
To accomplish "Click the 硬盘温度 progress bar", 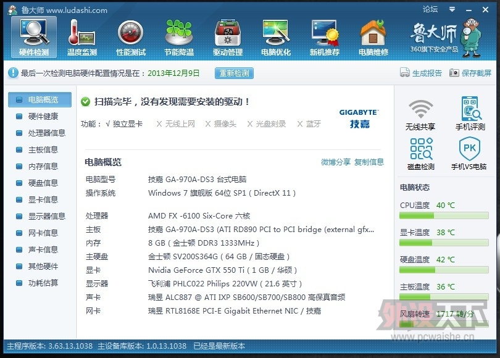I will coord(444,270).
